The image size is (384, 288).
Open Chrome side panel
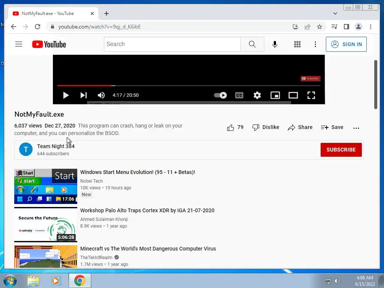pyautogui.click(x=346, y=27)
